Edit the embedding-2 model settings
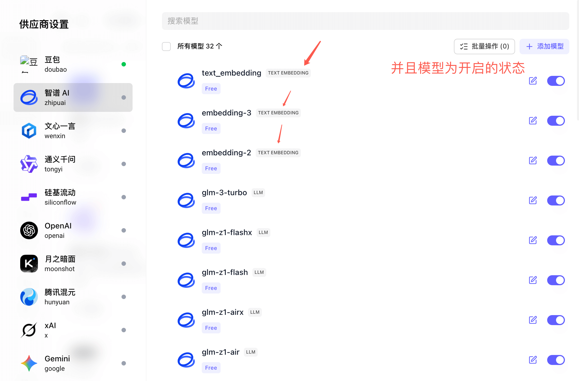Viewport: 579px width, 381px height. pos(533,160)
